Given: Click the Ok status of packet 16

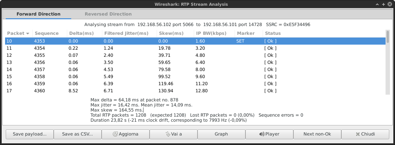Looking at the screenshot, I should [x=270, y=83].
